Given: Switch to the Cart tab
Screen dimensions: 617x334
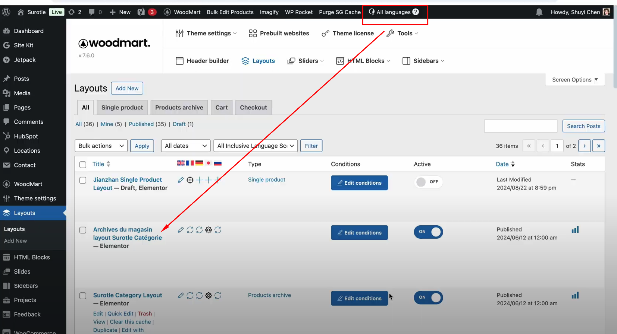Looking at the screenshot, I should pos(222,107).
